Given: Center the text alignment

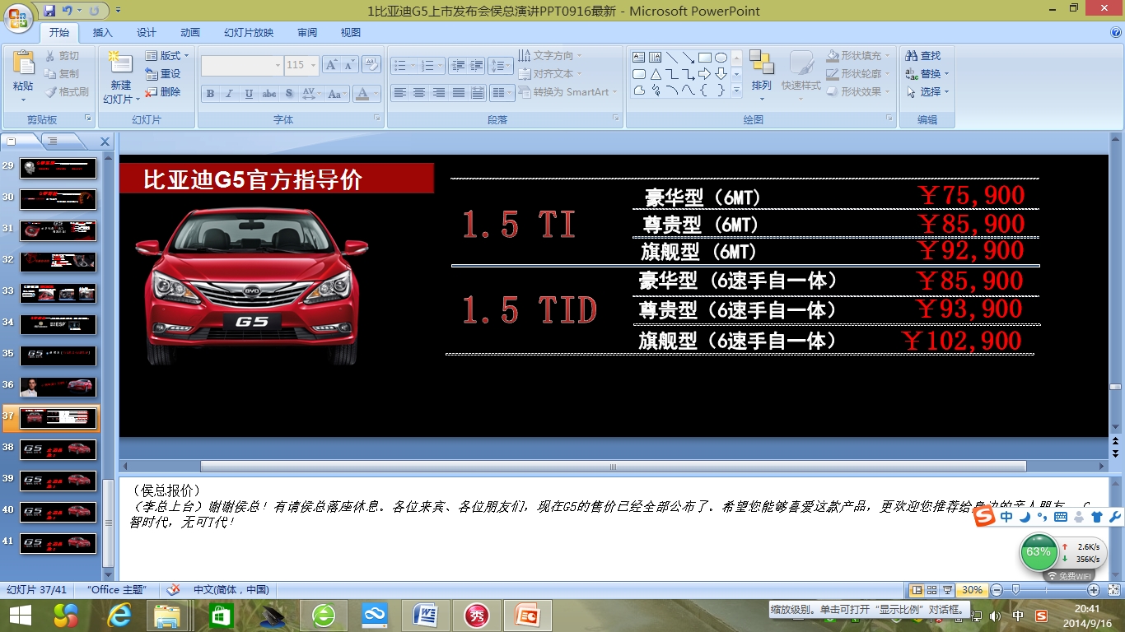Looking at the screenshot, I should tap(419, 93).
